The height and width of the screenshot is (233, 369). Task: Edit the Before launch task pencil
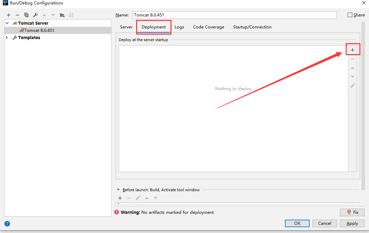tap(138, 198)
